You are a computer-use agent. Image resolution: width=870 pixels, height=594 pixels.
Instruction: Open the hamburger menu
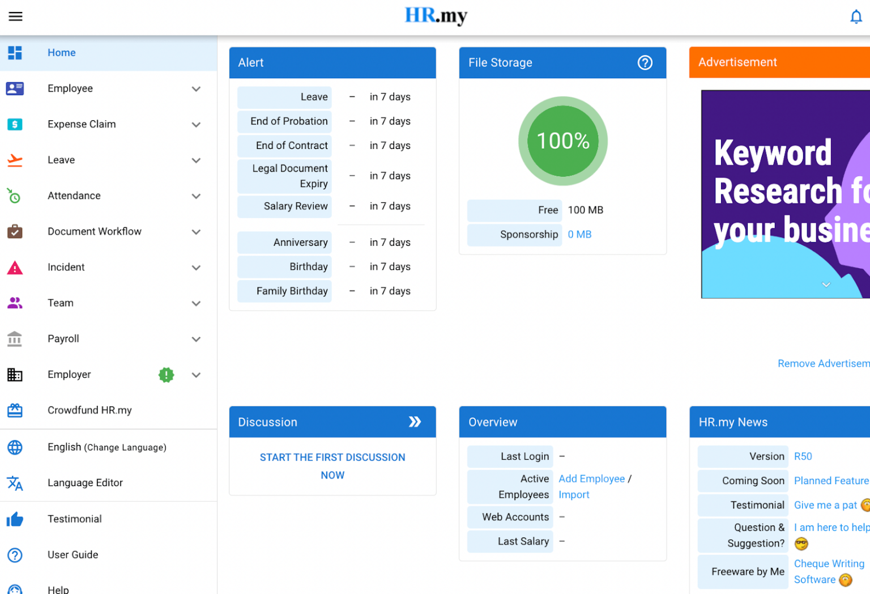click(x=15, y=16)
